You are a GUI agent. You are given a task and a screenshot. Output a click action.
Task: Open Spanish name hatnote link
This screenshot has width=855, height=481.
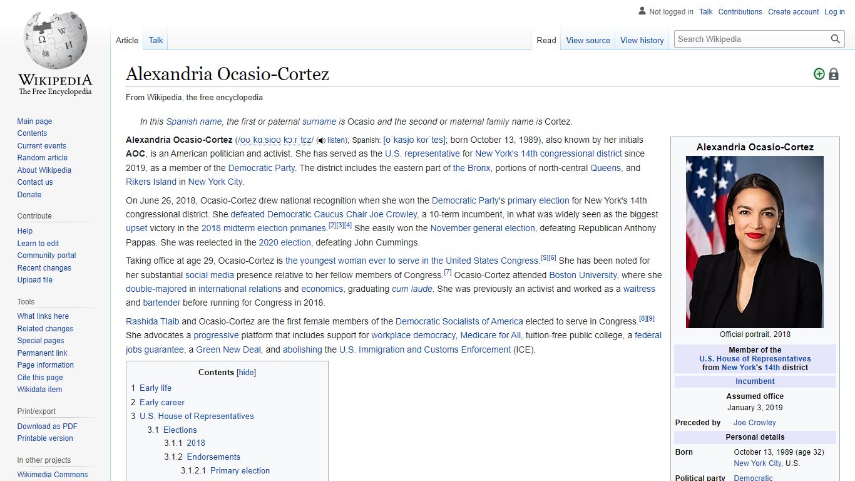click(x=193, y=122)
